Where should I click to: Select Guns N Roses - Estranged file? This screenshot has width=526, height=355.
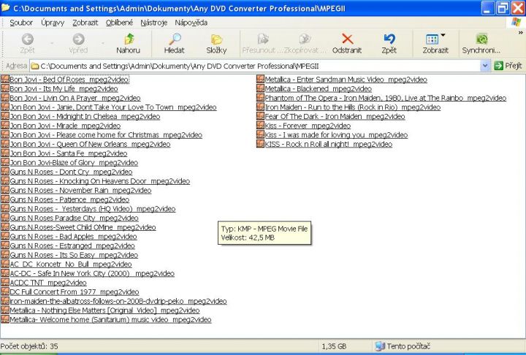pyautogui.click(x=72, y=245)
